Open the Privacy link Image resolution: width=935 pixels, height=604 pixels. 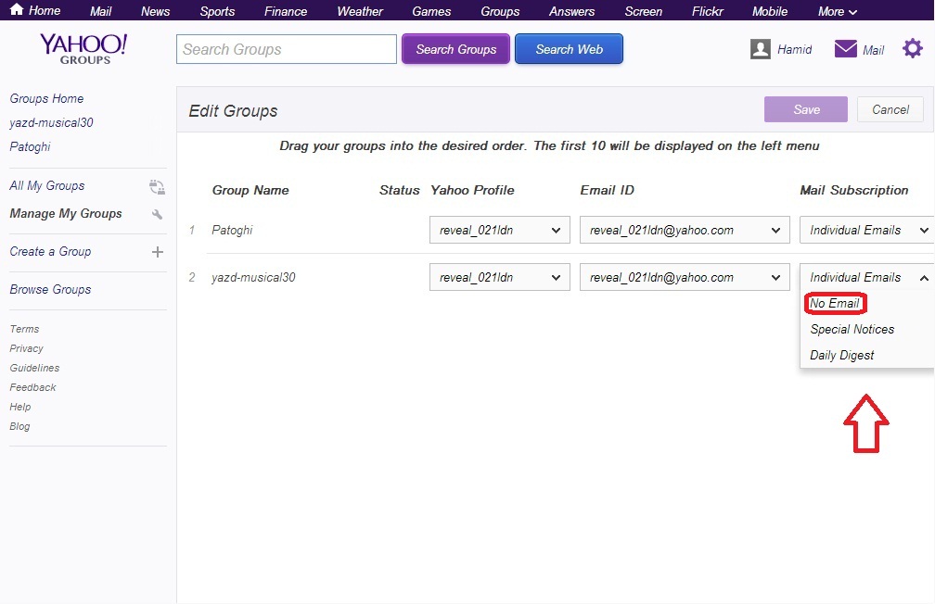pyautogui.click(x=26, y=348)
